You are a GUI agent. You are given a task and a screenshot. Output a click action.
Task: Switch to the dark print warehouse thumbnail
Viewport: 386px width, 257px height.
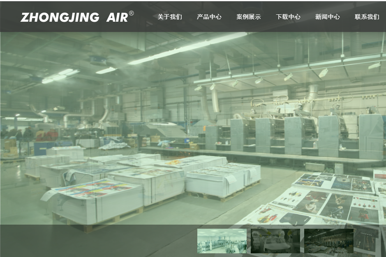329,241
